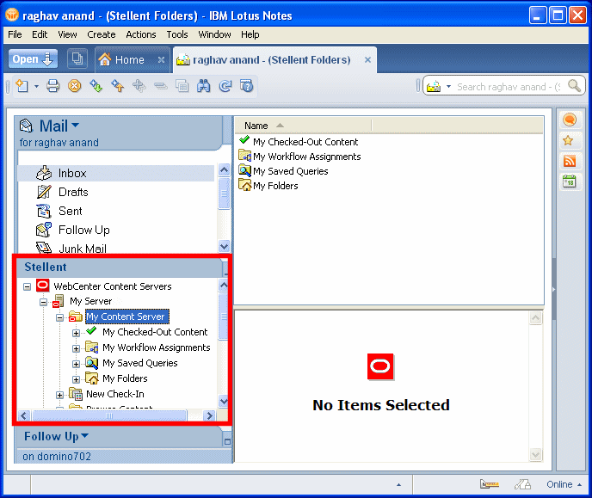Expand My Workflow Assignments tree node
592x498 pixels.
(x=76, y=348)
